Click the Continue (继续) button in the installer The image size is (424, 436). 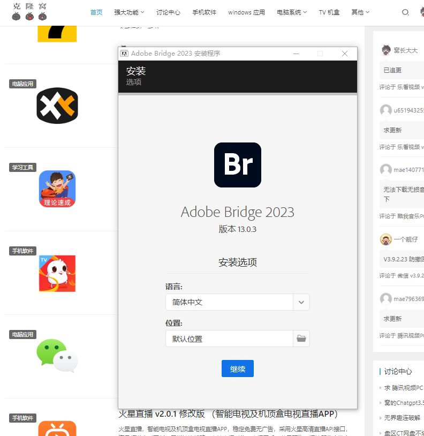tap(238, 369)
